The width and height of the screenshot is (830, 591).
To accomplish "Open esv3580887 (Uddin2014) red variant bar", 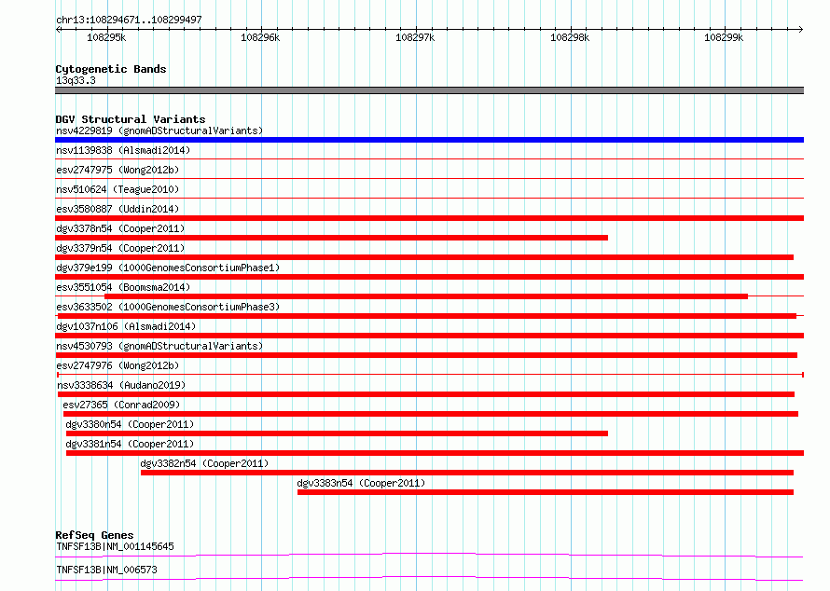I will pyautogui.click(x=429, y=218).
